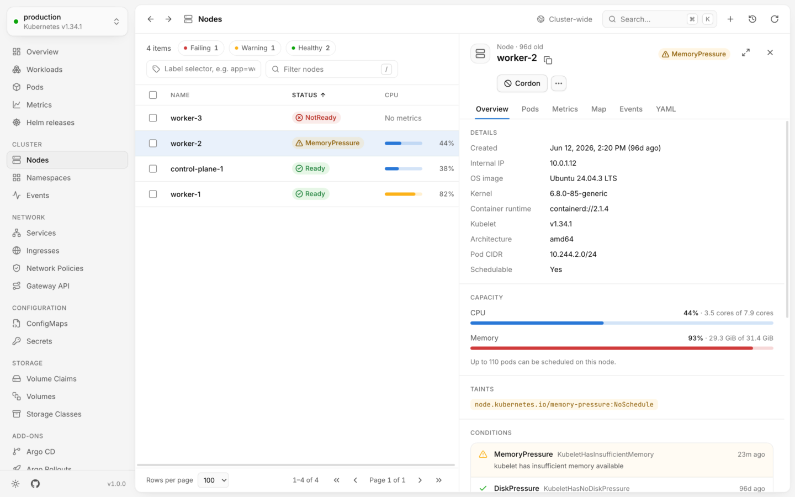Click the Memory 93% capacity bar
This screenshot has width=795, height=497.
pyautogui.click(x=622, y=348)
